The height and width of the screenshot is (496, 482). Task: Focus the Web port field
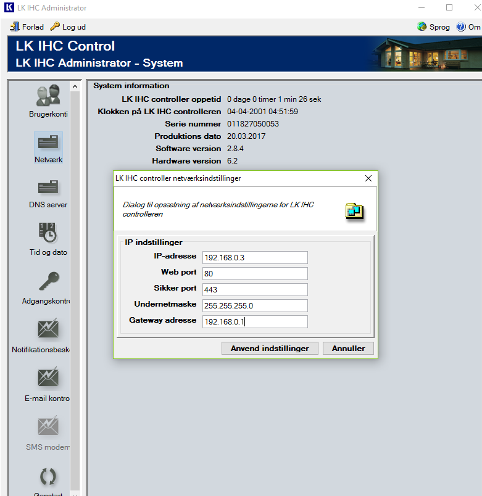click(254, 273)
